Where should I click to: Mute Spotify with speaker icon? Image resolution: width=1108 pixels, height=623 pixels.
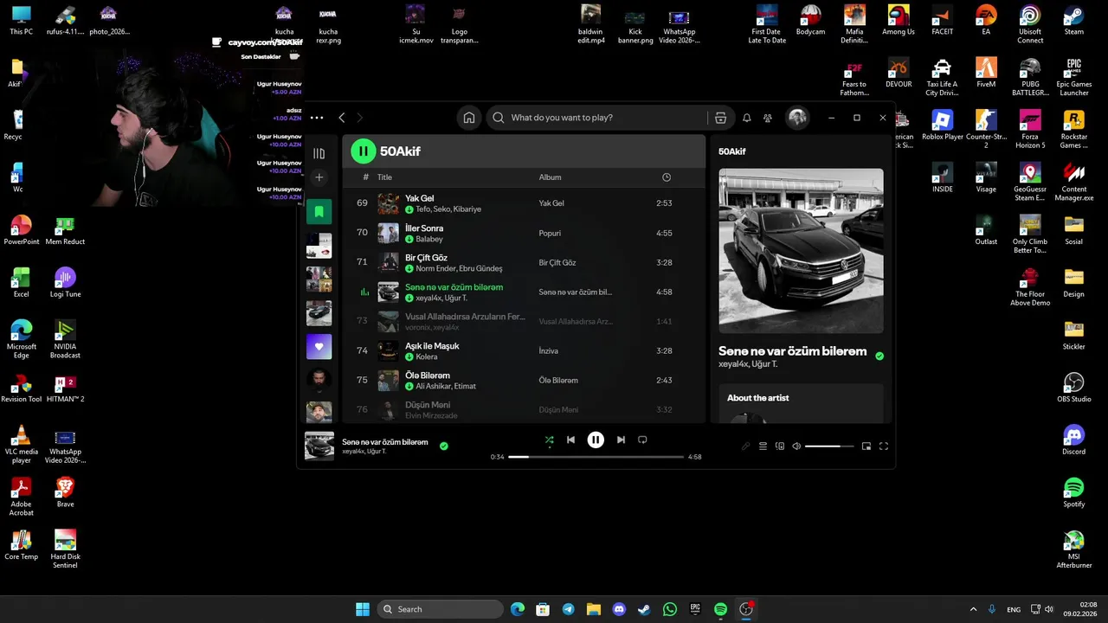tap(796, 446)
